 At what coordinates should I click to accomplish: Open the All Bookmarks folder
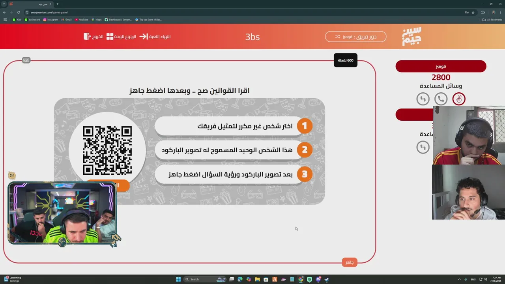(x=492, y=19)
